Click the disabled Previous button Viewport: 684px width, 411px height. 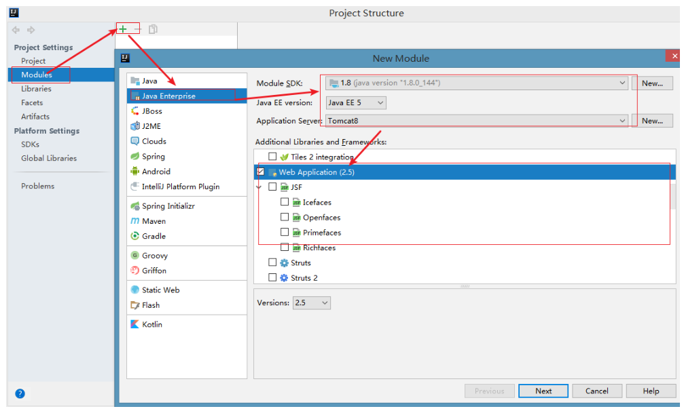coord(490,391)
